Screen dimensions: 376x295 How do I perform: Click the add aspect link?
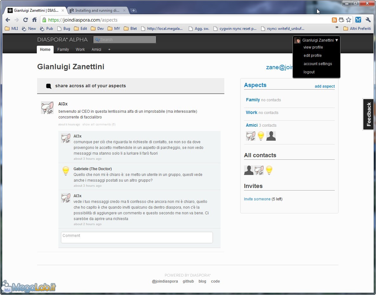[325, 86]
